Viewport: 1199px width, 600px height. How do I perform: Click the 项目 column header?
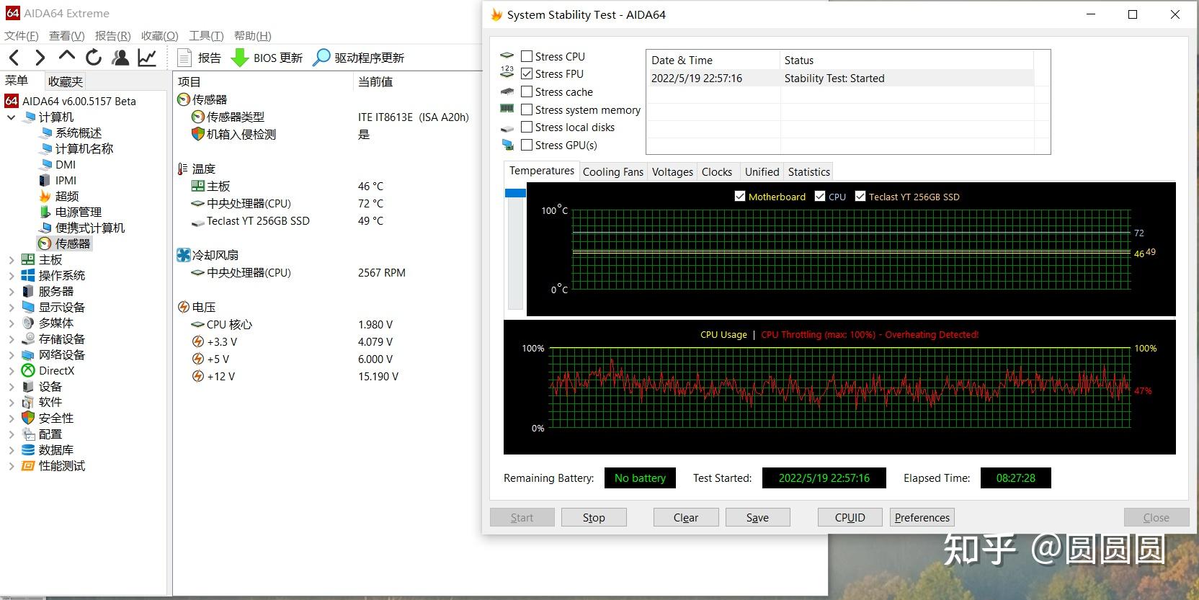coord(264,81)
